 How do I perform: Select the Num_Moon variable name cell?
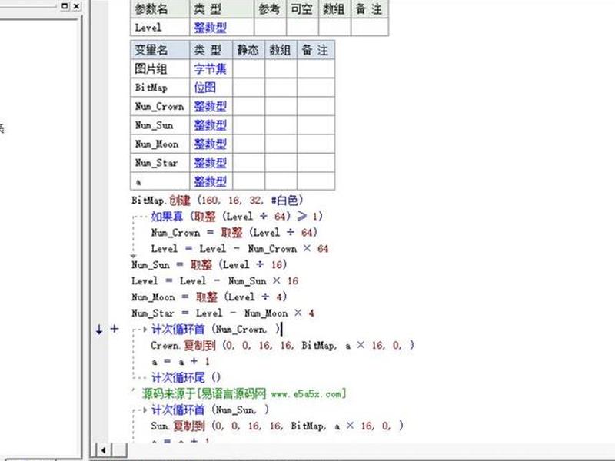point(160,144)
